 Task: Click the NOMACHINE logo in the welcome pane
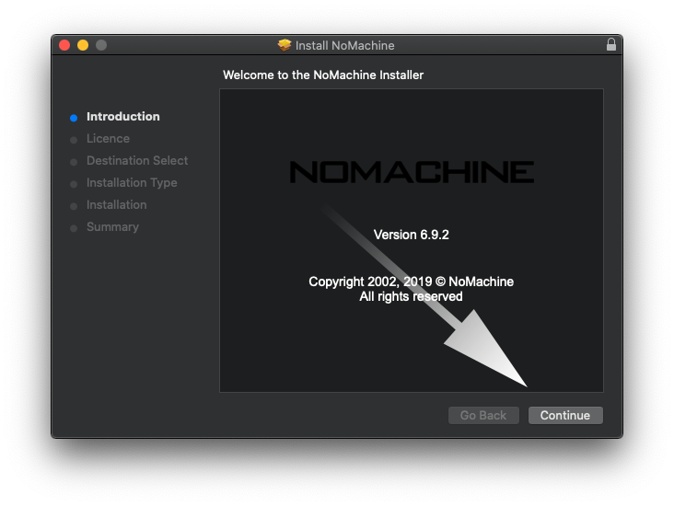[x=412, y=172]
